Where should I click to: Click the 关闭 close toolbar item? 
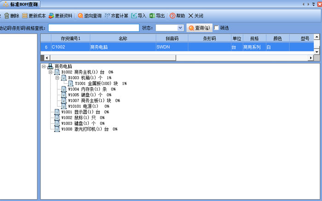(x=191, y=16)
